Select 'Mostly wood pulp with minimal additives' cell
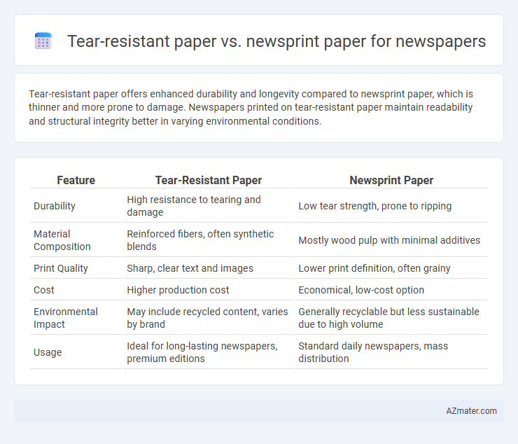Image resolution: width=518 pixels, height=444 pixels. pos(391,240)
